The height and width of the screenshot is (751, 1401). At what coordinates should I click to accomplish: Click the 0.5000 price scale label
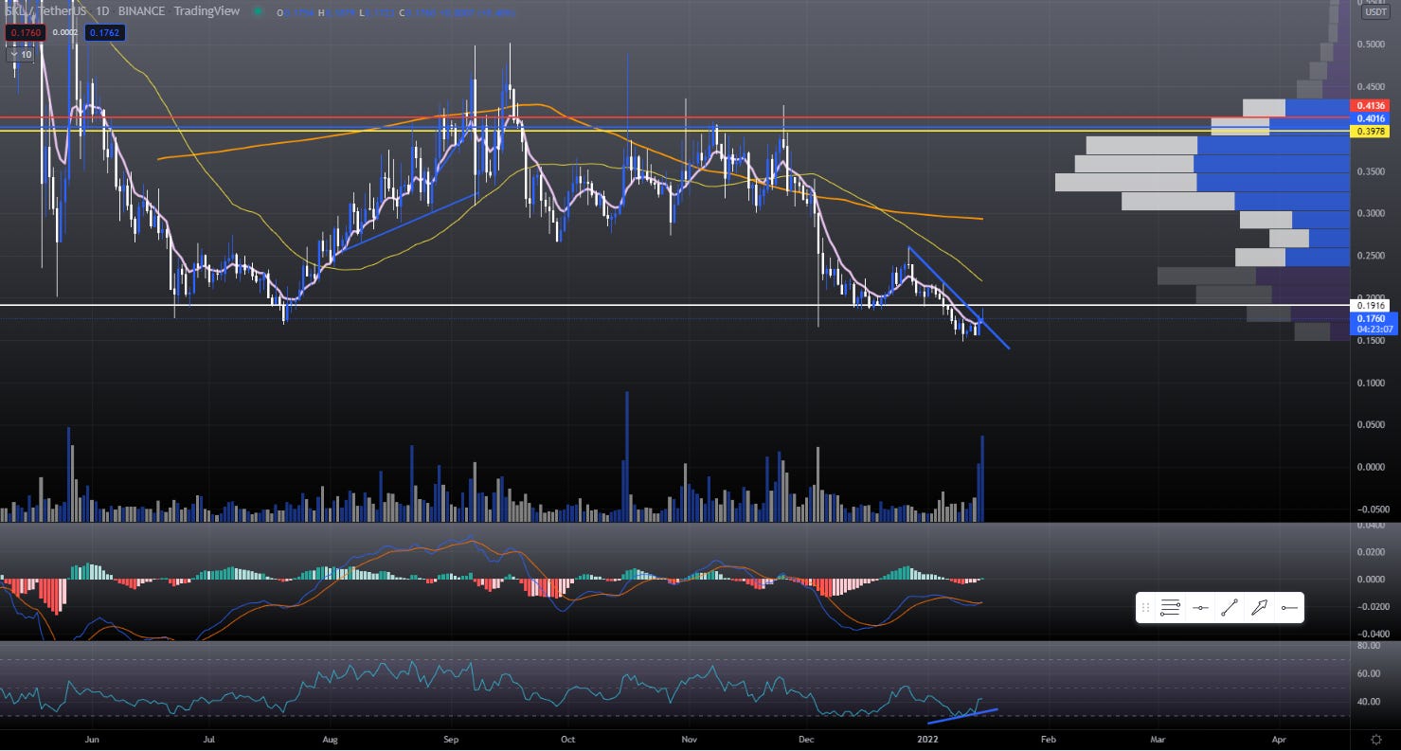point(1372,44)
